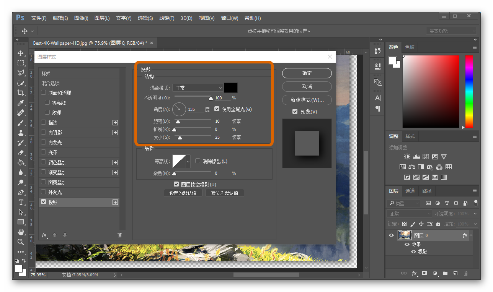Select the 混合选项 entry

pos(79,83)
